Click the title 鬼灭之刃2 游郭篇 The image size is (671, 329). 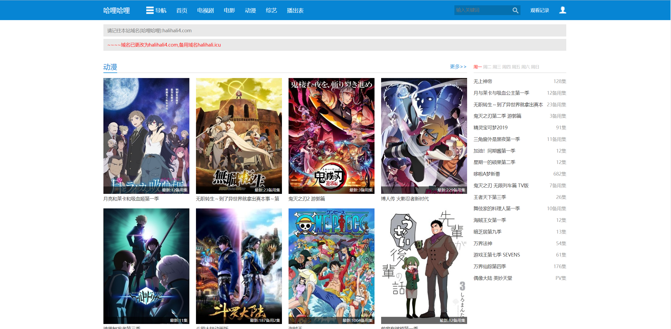pos(307,199)
